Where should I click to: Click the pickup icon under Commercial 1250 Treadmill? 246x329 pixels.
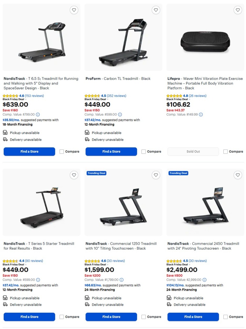(x=87, y=298)
